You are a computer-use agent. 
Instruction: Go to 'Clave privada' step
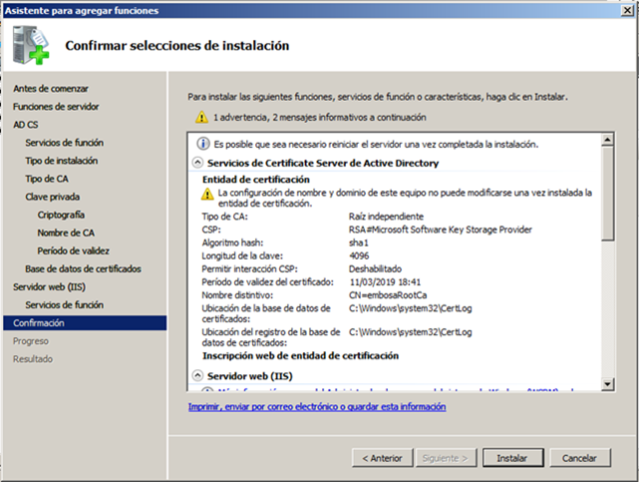[x=51, y=197]
